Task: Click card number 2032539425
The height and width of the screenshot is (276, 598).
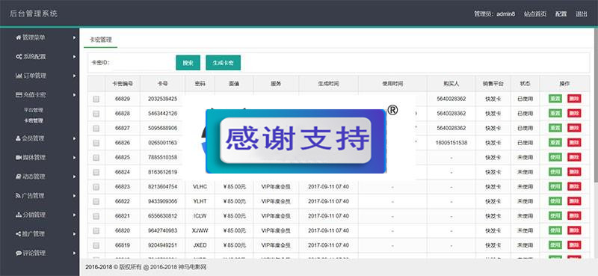Action: 163,99
